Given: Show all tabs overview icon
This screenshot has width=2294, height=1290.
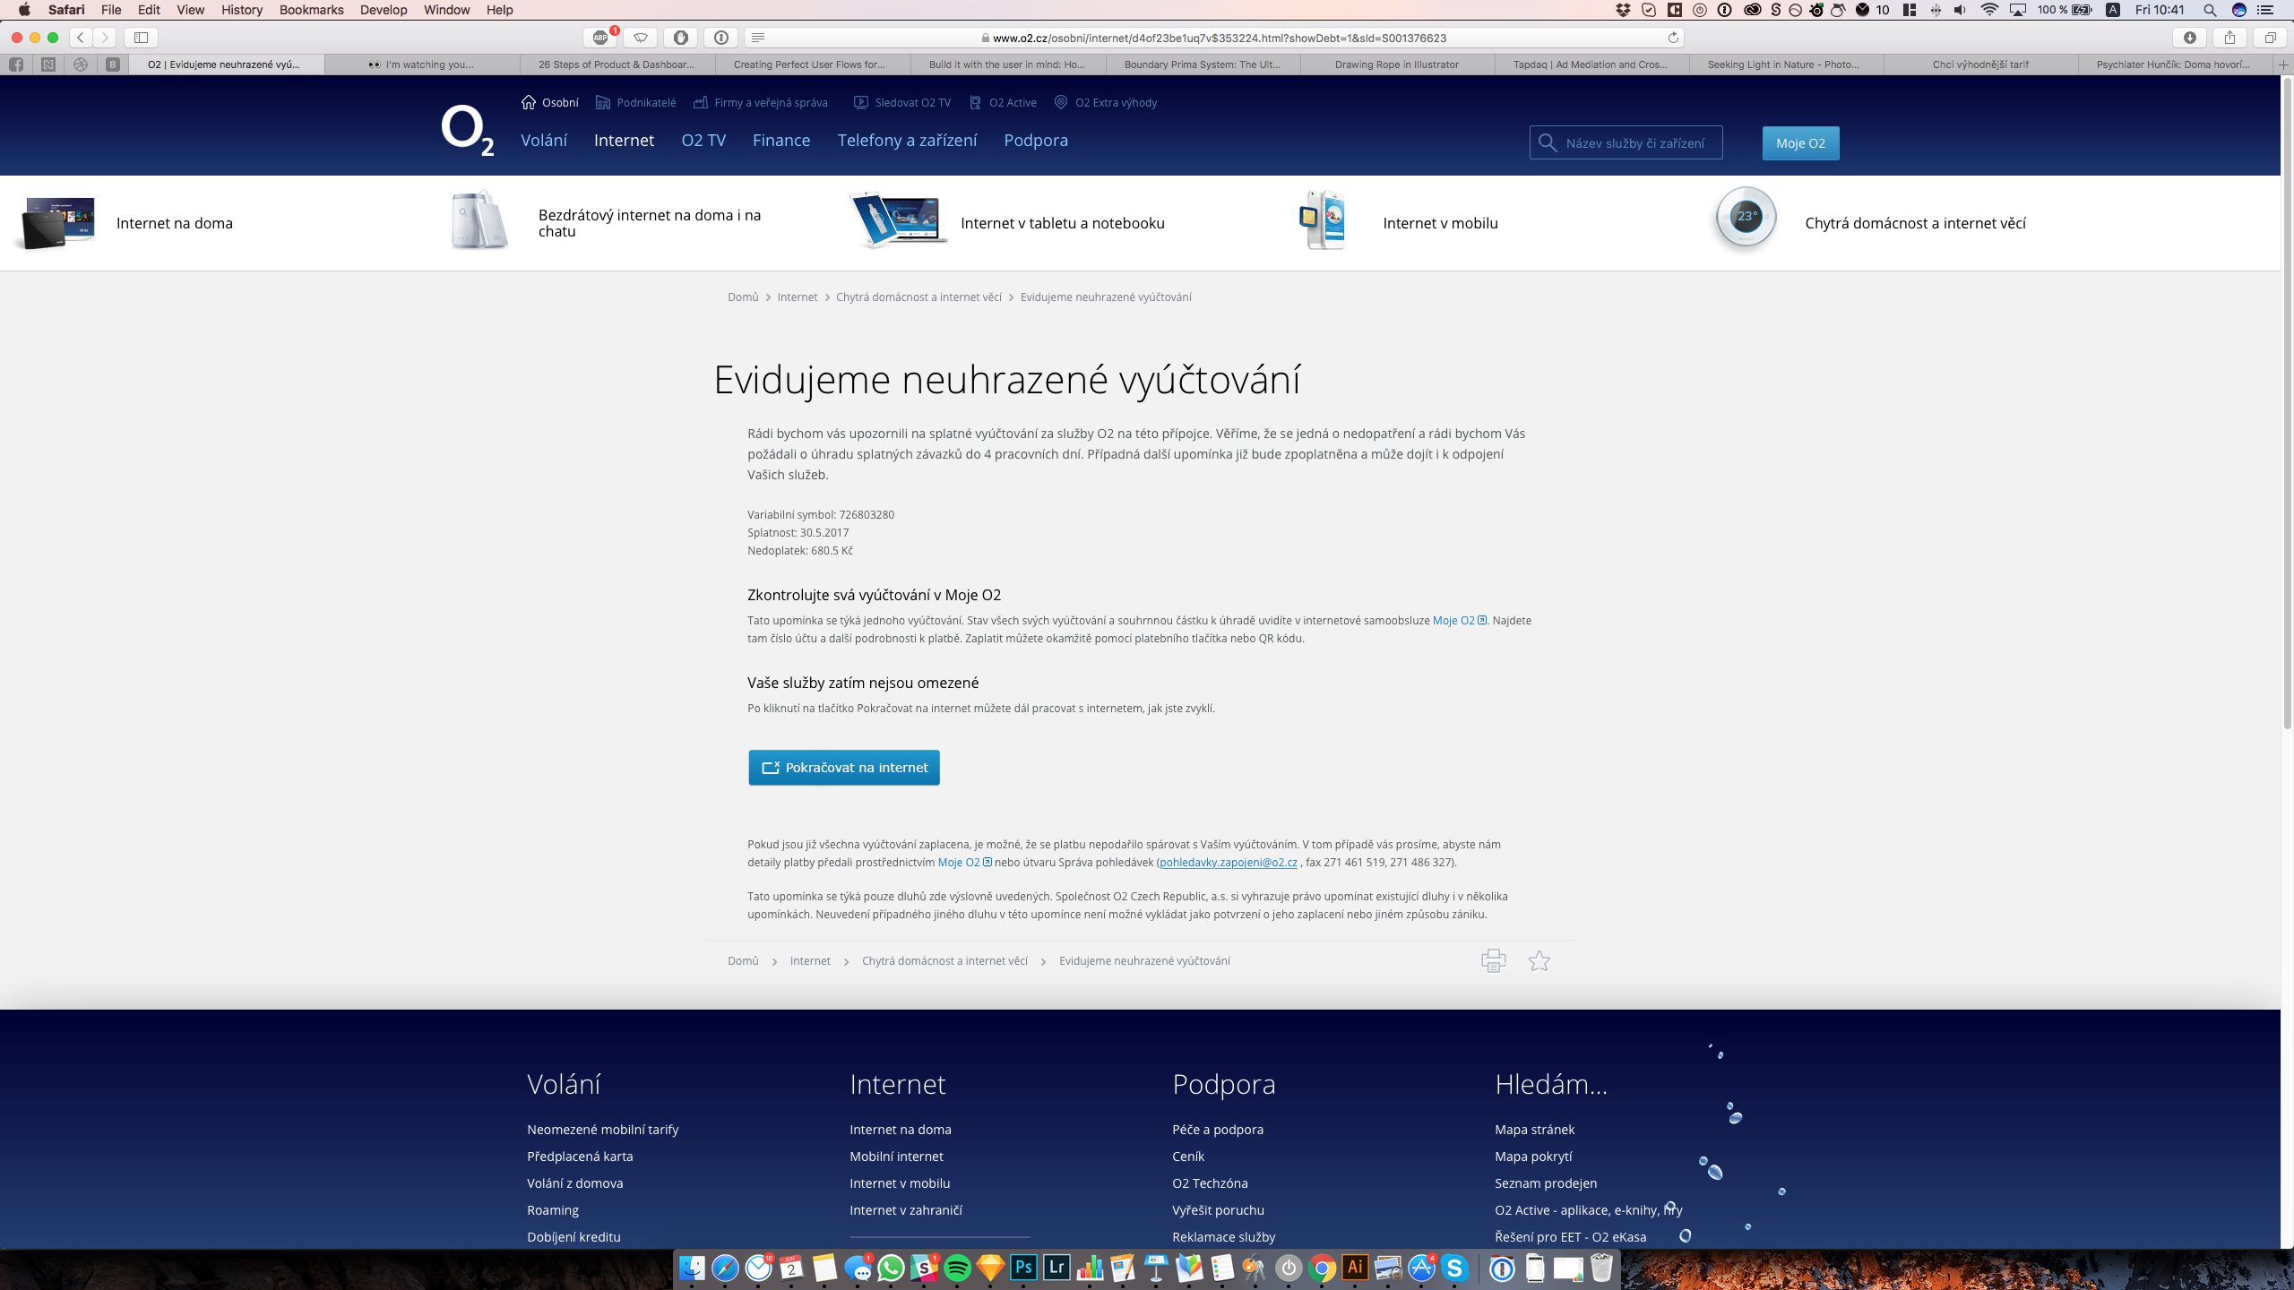Looking at the screenshot, I should 2270,38.
